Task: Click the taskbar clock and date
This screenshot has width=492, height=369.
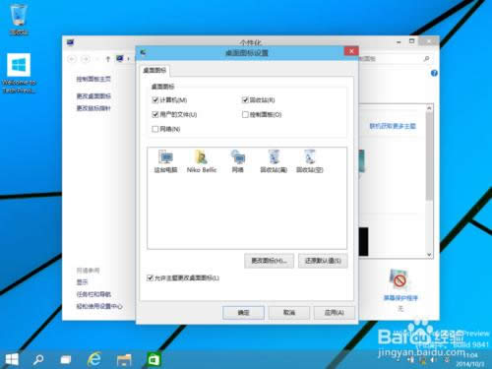Action: (470, 359)
